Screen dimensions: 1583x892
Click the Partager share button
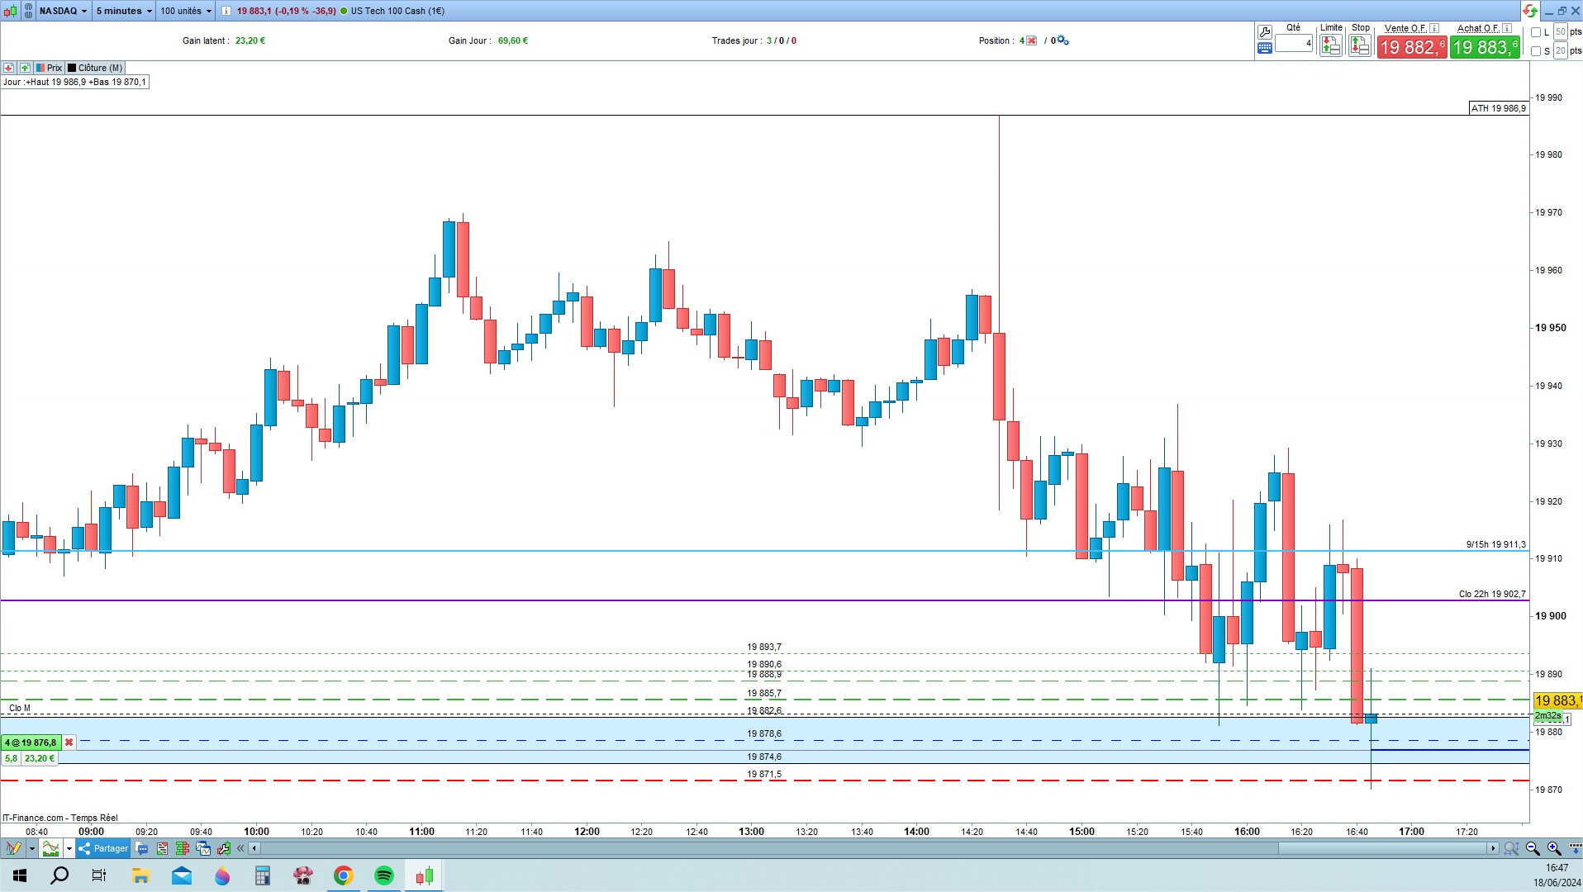pyautogui.click(x=103, y=848)
